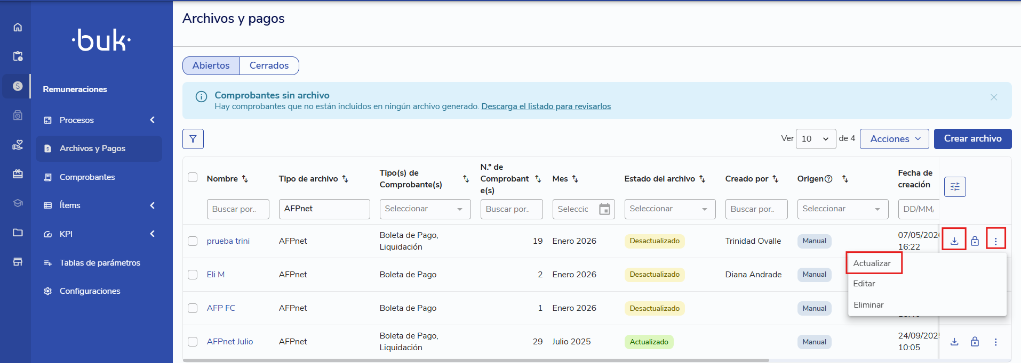1021x363 pixels.
Task: Open Configuraciones in the sidebar
Action: coord(99,291)
